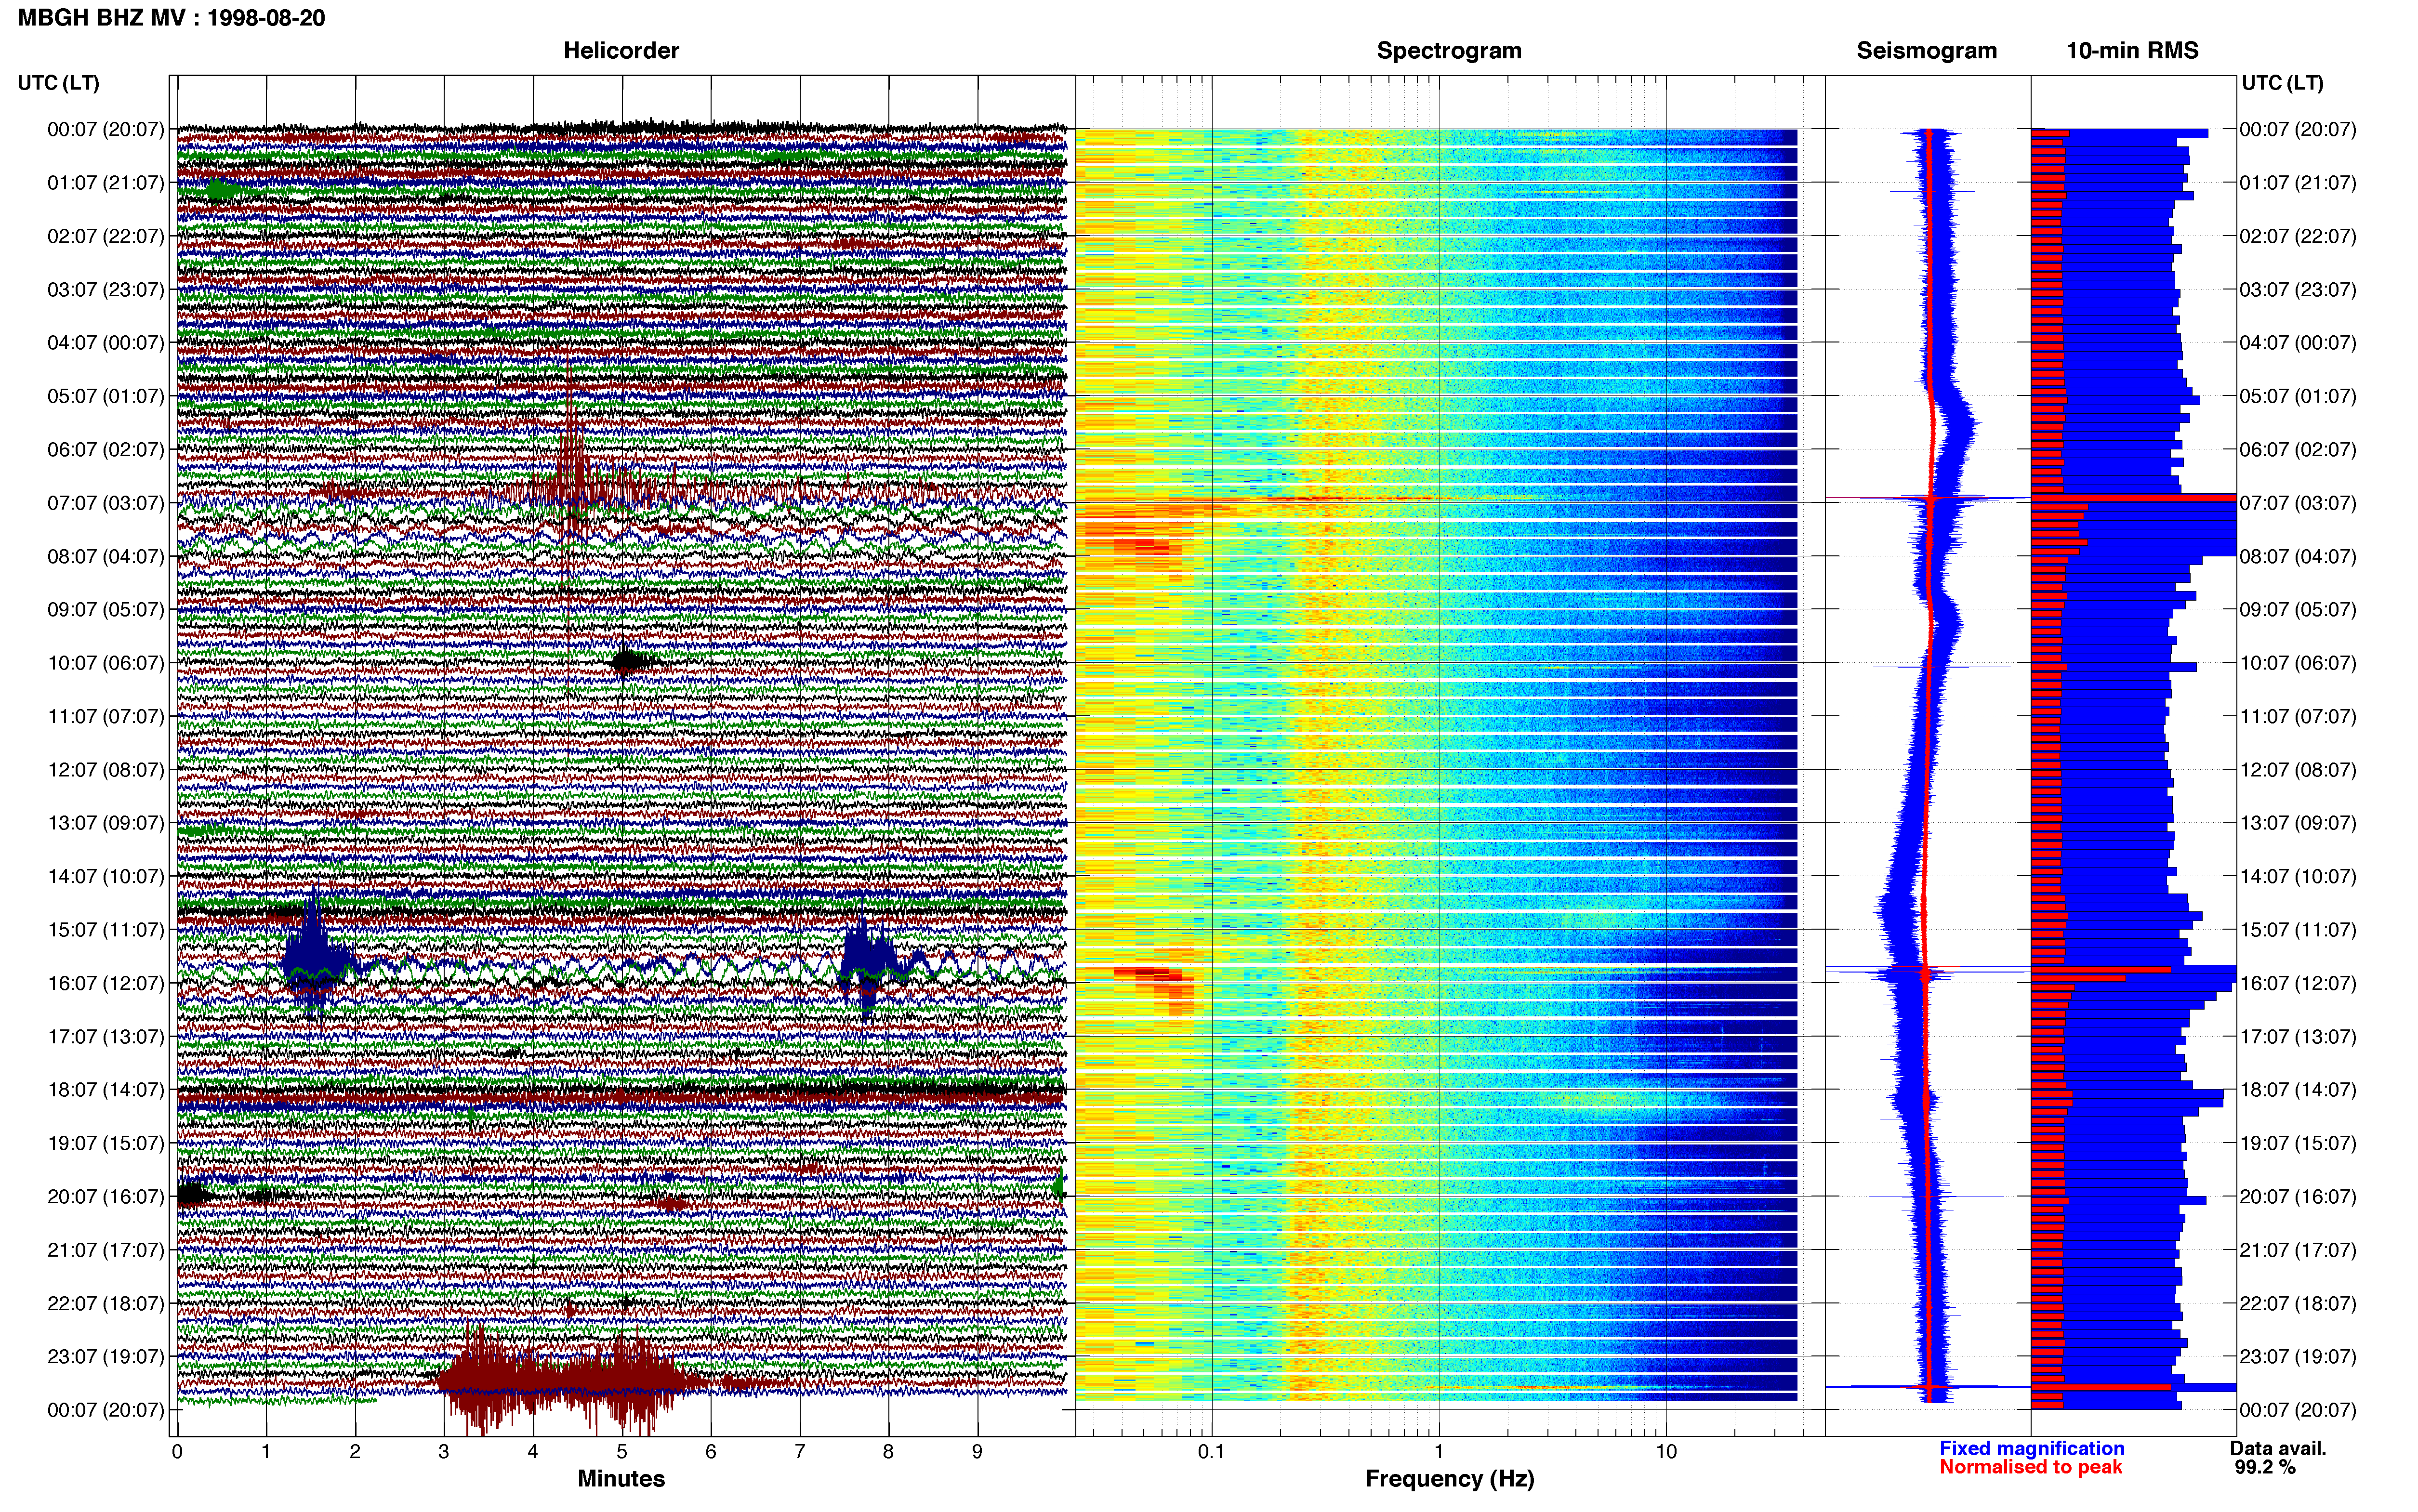Click the '1' frequency tick label
This screenshot has width=2418, height=1512.
tap(1439, 1452)
